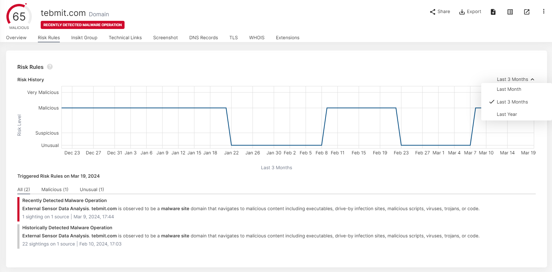Screen dimensions: 552x272
Task: Filter rules by Malicious (1) tab
Action: [55, 189]
